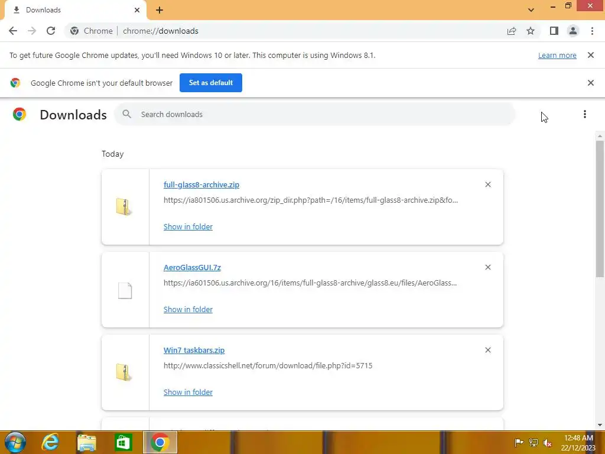Open the profile avatar menu

[x=573, y=31]
